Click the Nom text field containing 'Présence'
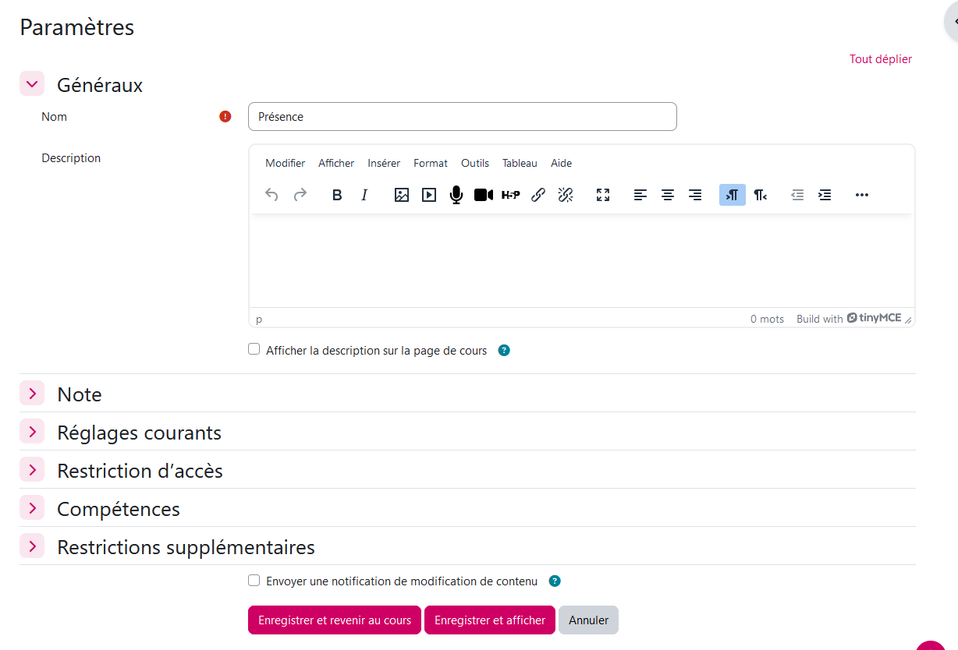 pos(462,117)
